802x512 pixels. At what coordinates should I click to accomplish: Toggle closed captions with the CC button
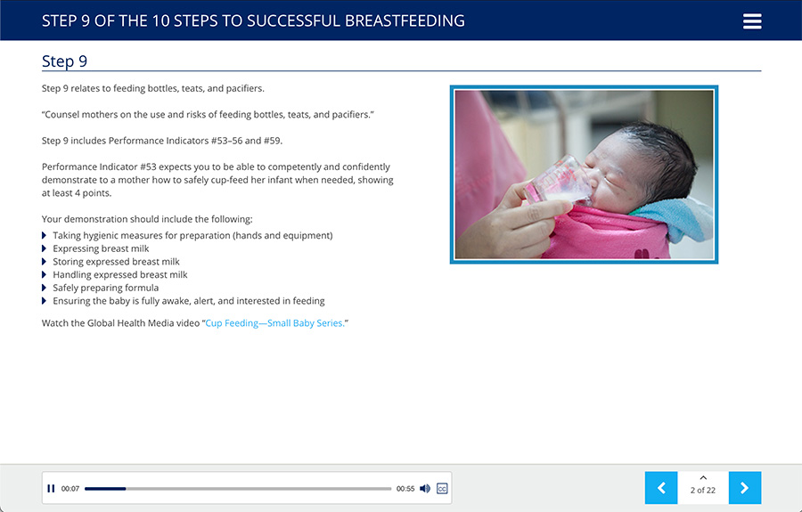tap(442, 489)
